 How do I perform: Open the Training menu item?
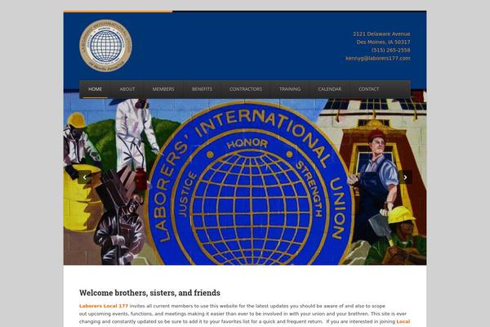[x=290, y=89]
